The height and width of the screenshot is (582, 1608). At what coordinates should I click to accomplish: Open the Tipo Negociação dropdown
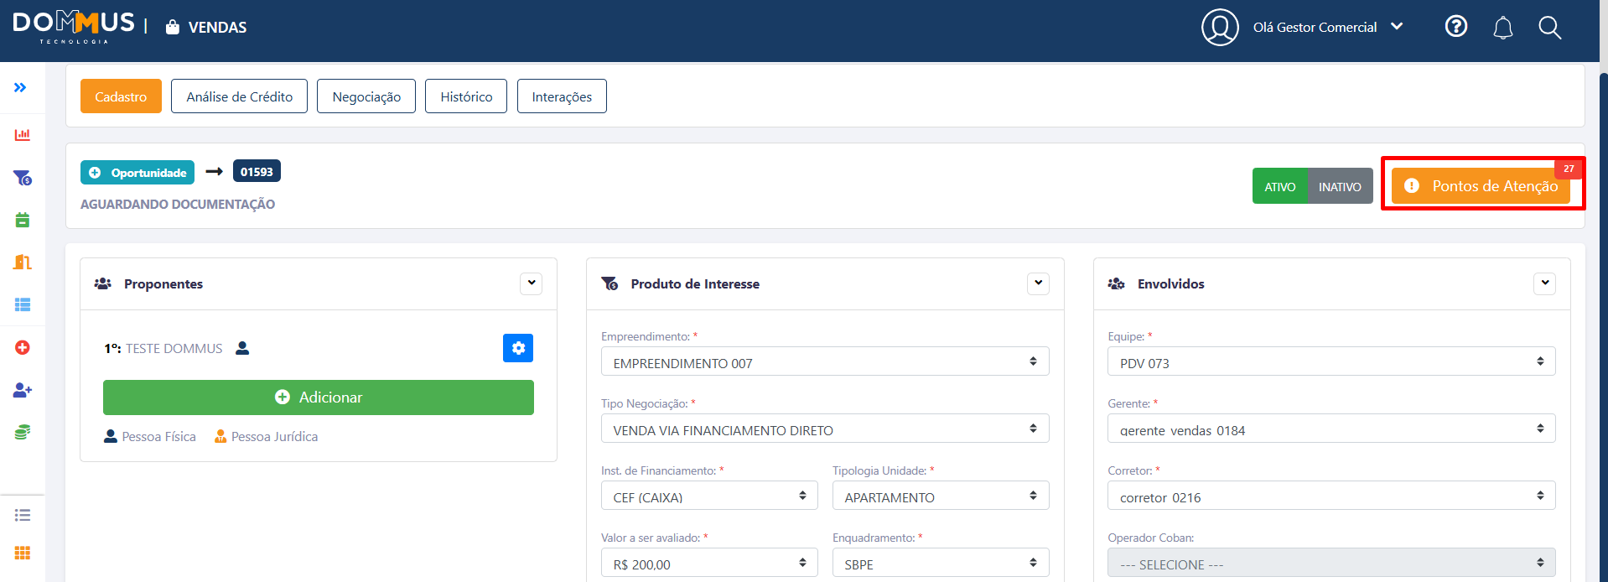(824, 429)
